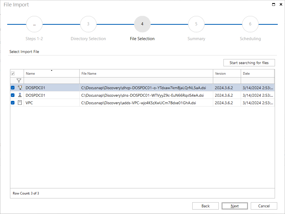Image resolution: width=285 pixels, height=214 pixels.
Task: Click DOSPDC01 name in the dns row
Action: click(x=51, y=95)
